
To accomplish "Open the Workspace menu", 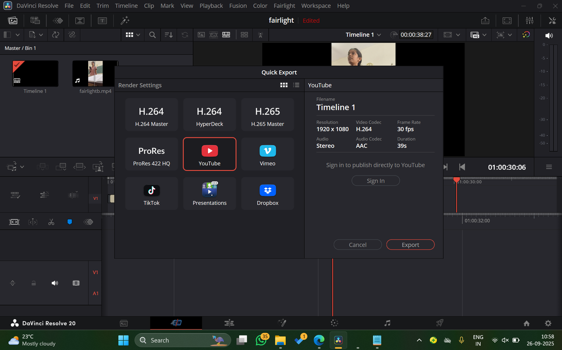I will tap(316, 6).
